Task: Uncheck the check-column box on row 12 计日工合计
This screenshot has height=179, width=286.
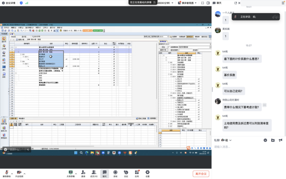Action: point(114,73)
